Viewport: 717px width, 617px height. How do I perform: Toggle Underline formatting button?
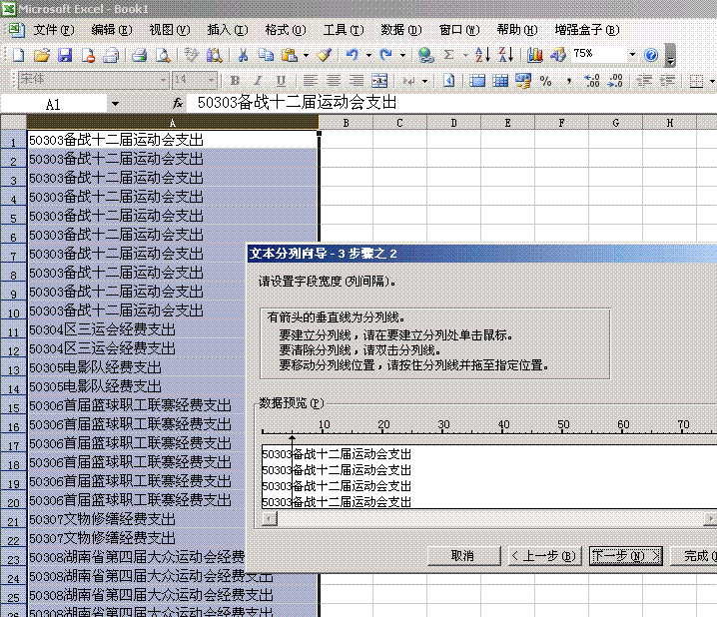tap(281, 80)
